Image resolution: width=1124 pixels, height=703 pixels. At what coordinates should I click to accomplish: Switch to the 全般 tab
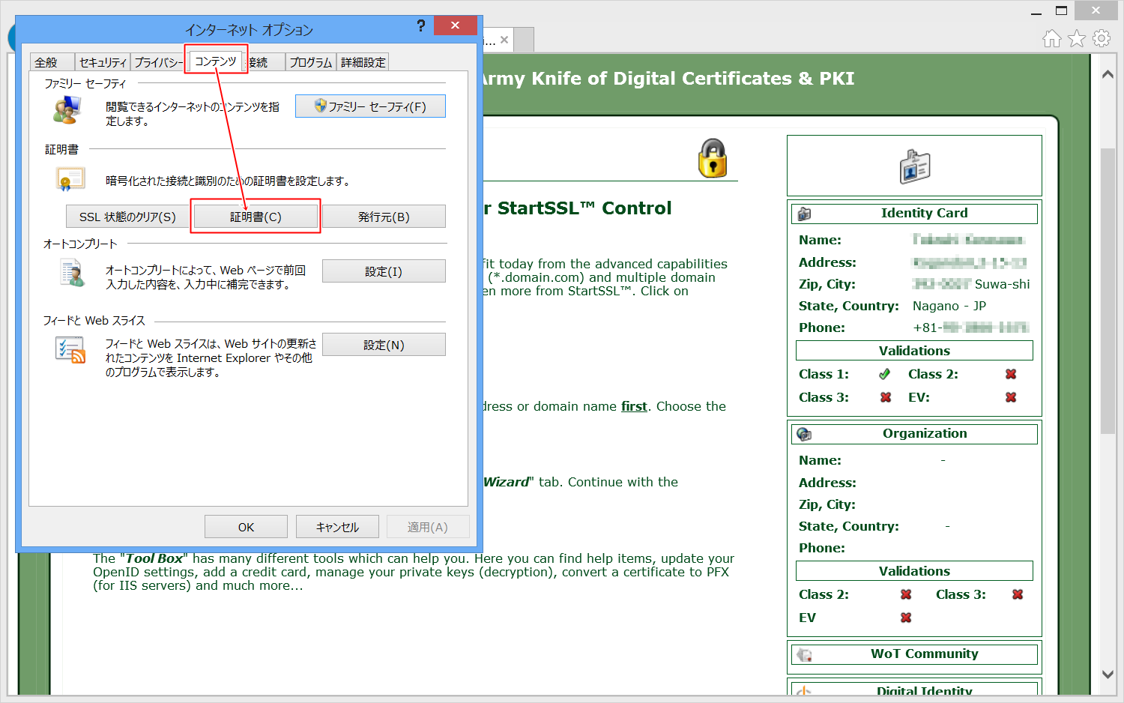click(x=46, y=62)
